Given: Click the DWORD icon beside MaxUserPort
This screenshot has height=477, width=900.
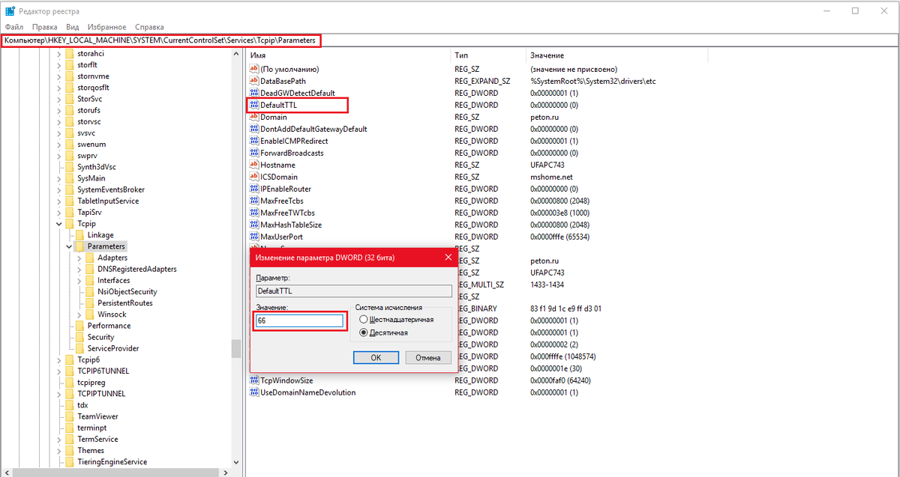Looking at the screenshot, I should (x=253, y=237).
